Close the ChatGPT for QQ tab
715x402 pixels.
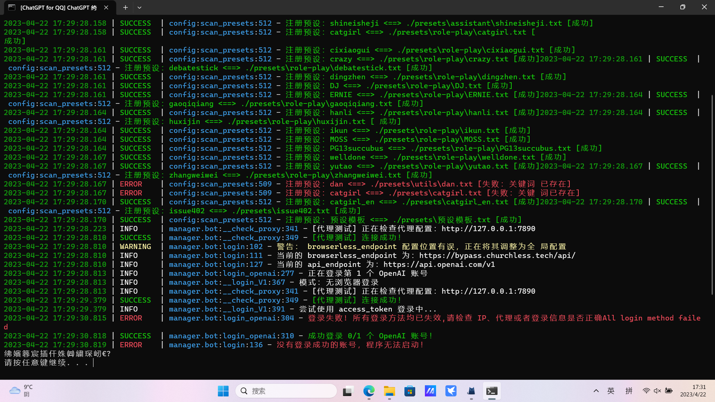tap(106, 7)
